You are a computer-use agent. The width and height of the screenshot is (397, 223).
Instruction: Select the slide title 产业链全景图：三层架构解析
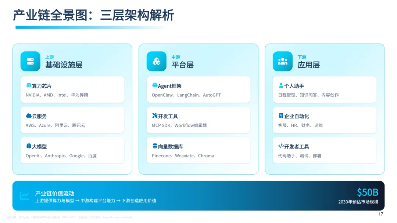94,15
